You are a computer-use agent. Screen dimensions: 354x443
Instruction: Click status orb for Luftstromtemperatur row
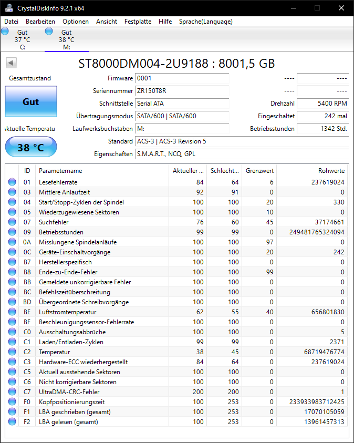pos(12,312)
